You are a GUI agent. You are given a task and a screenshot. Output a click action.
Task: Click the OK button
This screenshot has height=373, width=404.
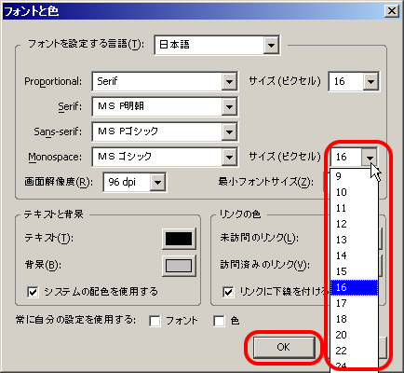pos(283,347)
